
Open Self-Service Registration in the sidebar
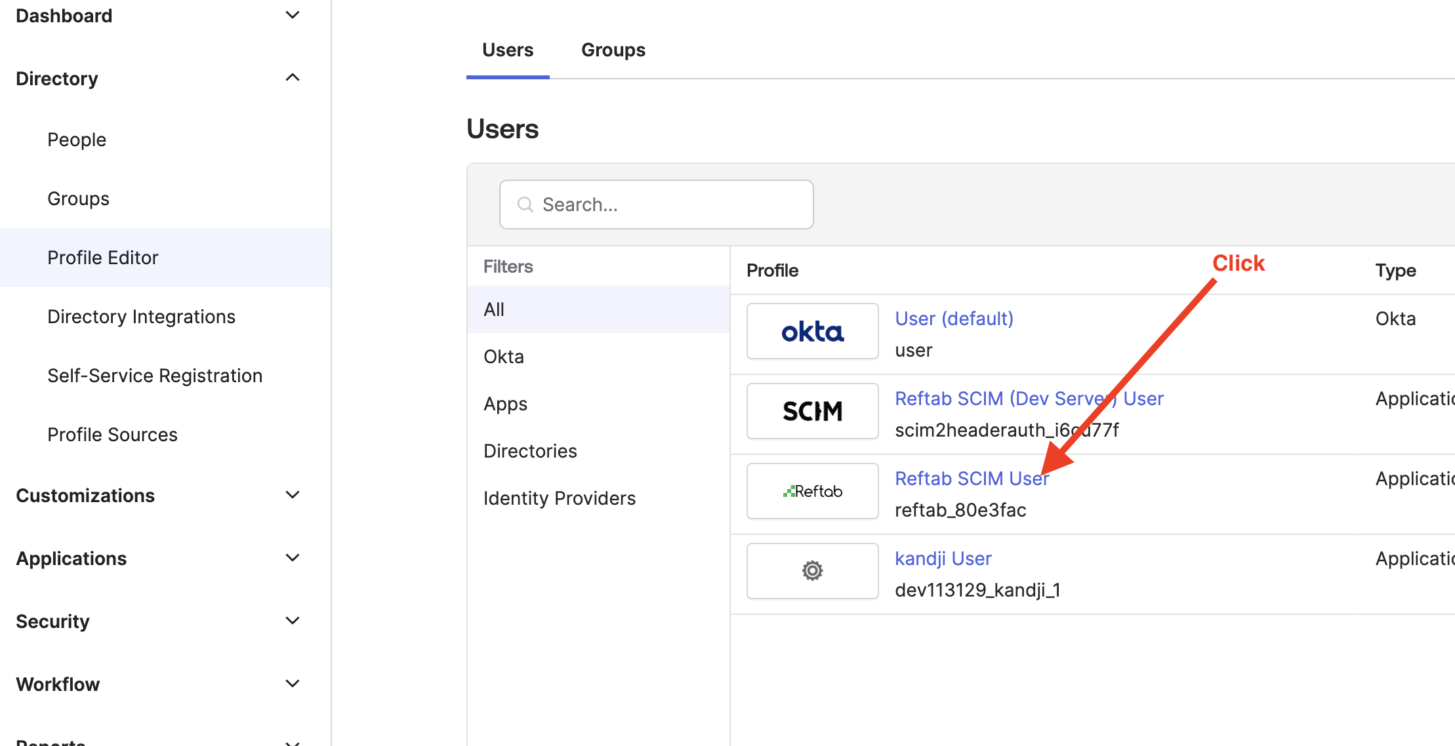(155, 376)
